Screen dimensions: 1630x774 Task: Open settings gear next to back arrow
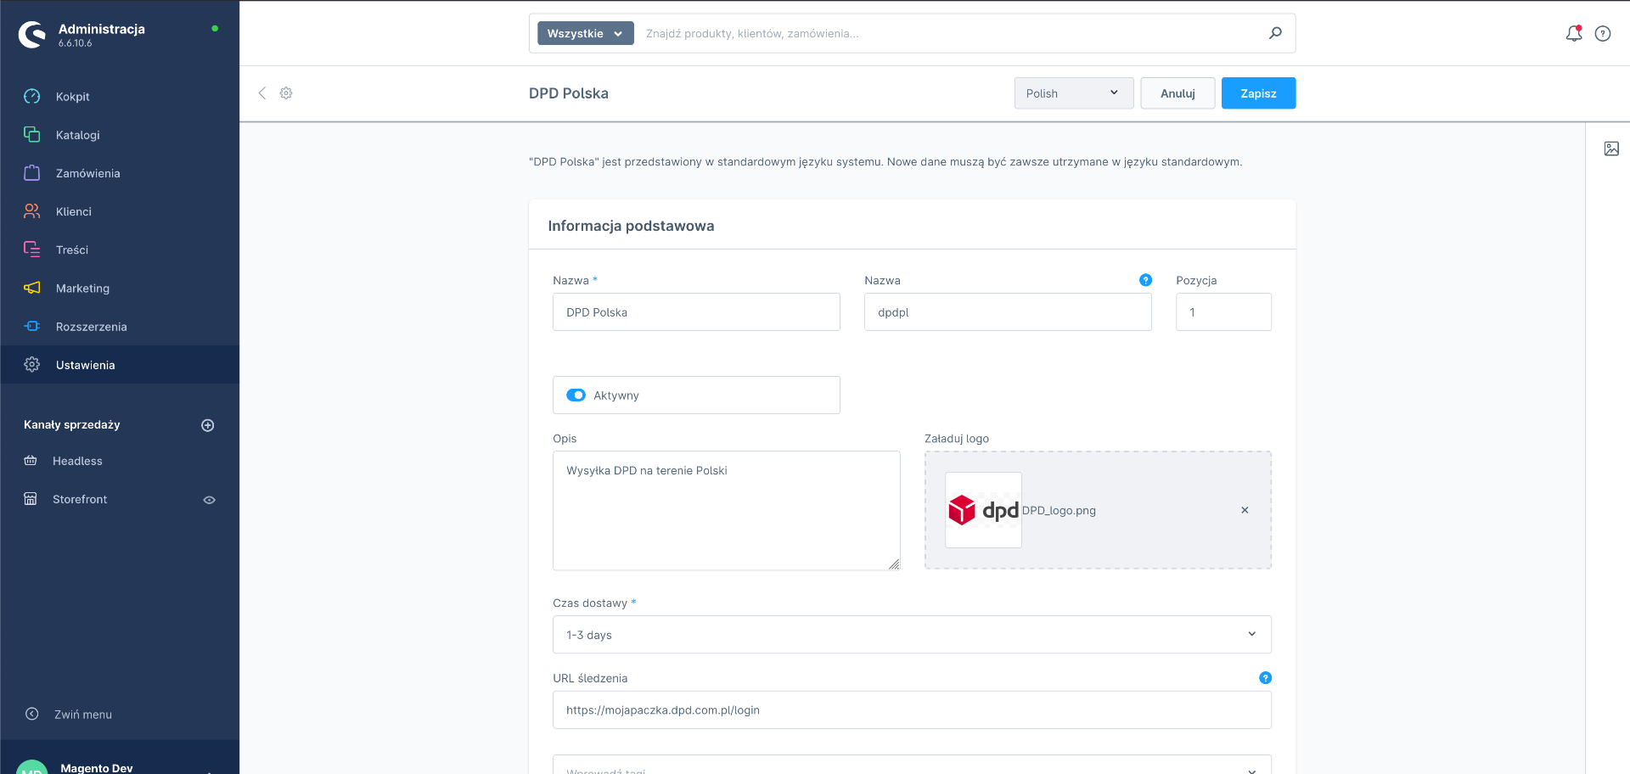286,93
